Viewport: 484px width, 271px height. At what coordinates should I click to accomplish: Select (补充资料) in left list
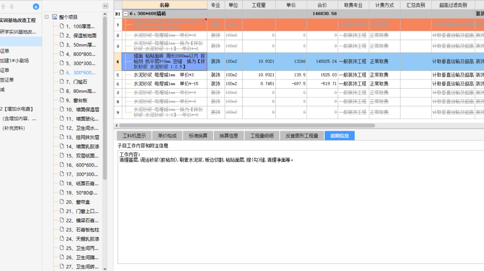pyautogui.click(x=14, y=128)
